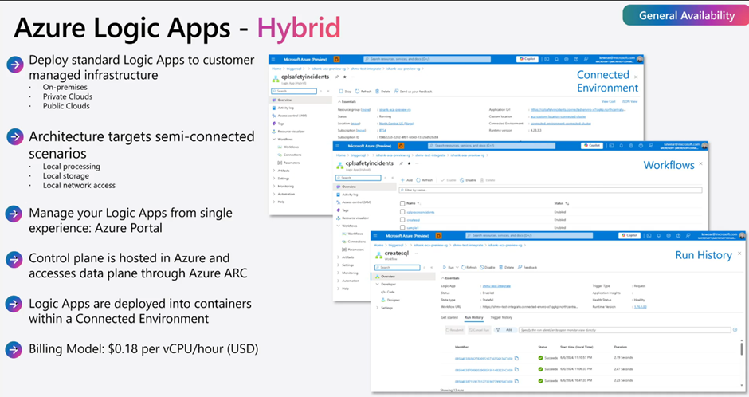Click favorite star in Workflows window
This screenshot has width=749, height=397.
(x=410, y=163)
